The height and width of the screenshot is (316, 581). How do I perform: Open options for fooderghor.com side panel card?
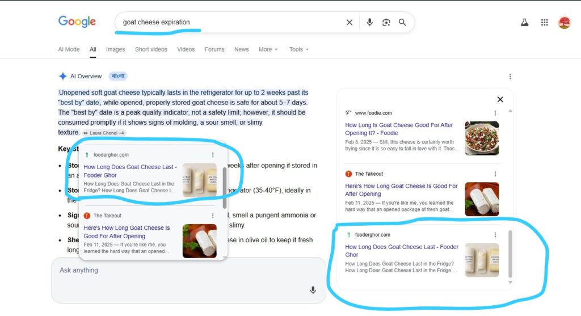pyautogui.click(x=495, y=234)
